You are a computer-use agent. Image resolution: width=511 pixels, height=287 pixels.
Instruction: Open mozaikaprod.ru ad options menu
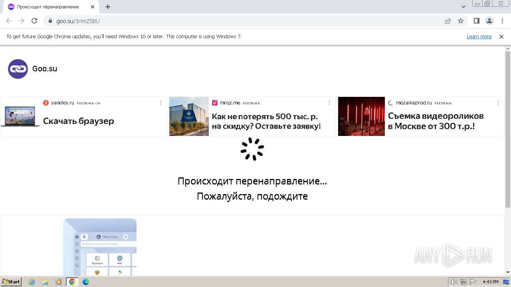[x=498, y=103]
